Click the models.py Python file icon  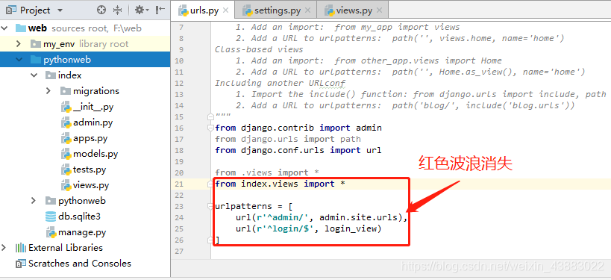[x=66, y=154]
